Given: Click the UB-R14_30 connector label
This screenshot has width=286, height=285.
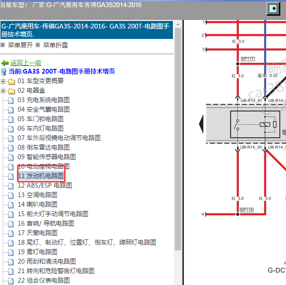Looking at the screenshot, I should tap(251, 147).
